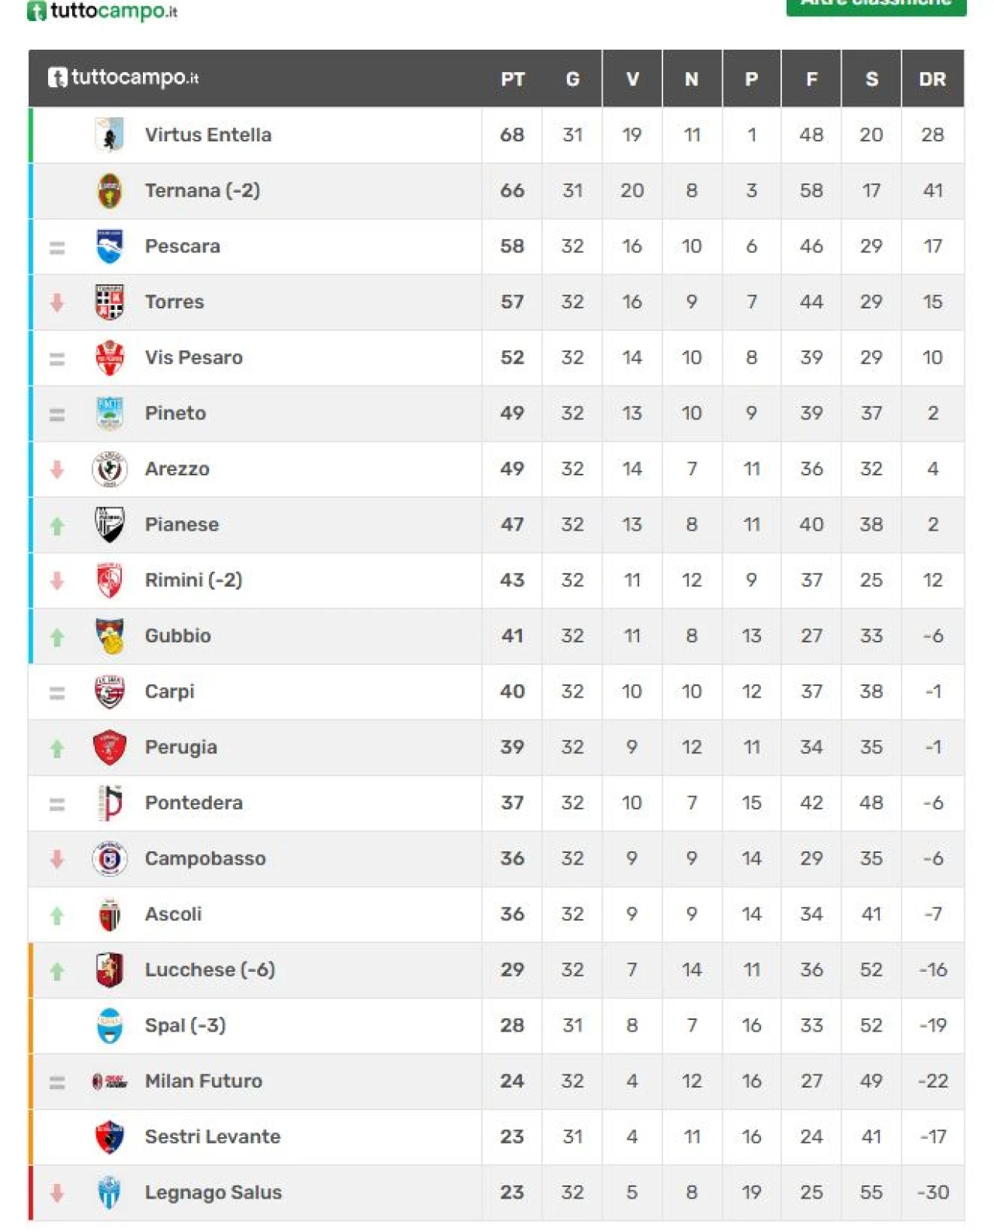
Task: Open the Sestri Levante team link
Action: tap(213, 1136)
